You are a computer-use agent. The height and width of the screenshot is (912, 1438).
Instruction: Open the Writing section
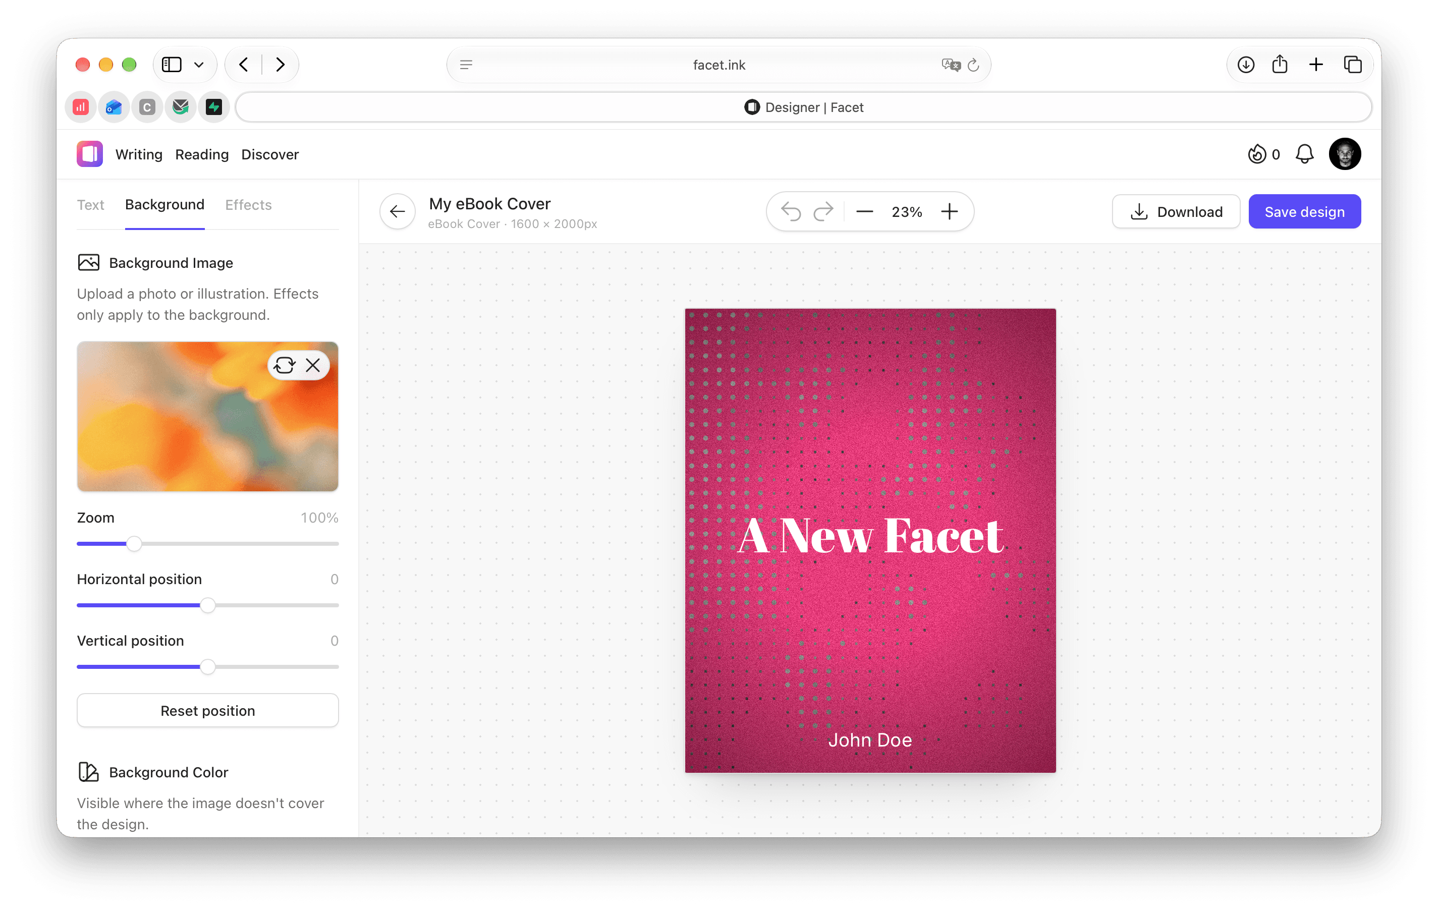(x=139, y=154)
